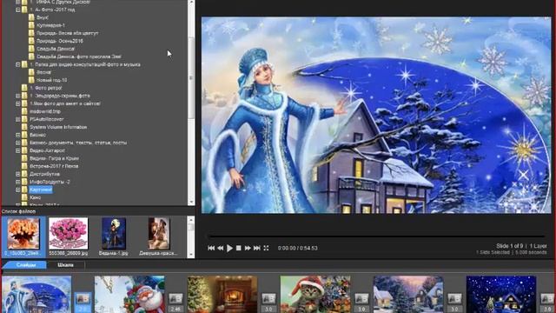Image resolution: width=556 pixels, height=313 pixels.
Task: Open 'Встреча-2017 г Пенза' folder
Action: [x=54, y=166]
